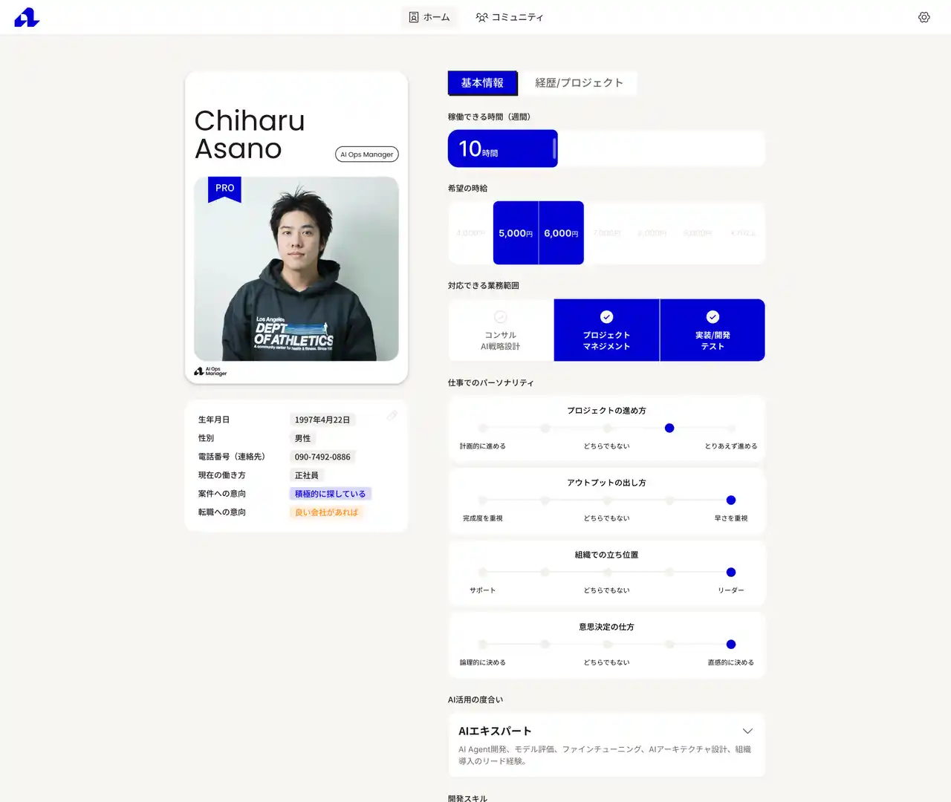The image size is (951, 802).
Task: Click the blue app logo in the header
Action: [27, 17]
